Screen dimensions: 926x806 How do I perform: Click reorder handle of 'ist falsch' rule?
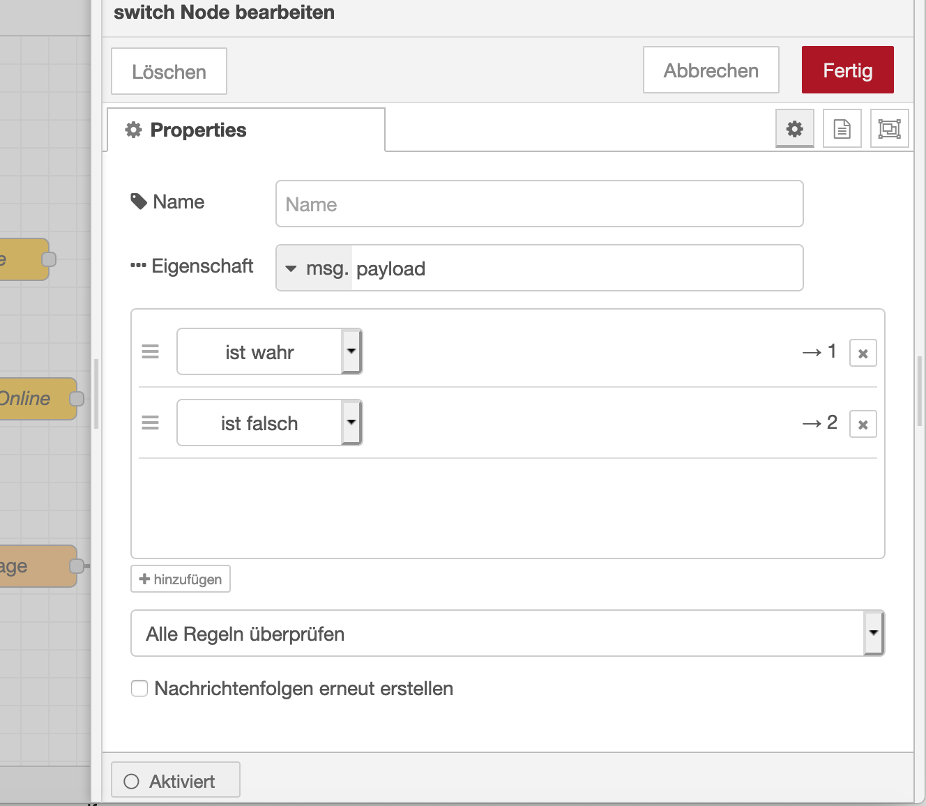point(151,423)
